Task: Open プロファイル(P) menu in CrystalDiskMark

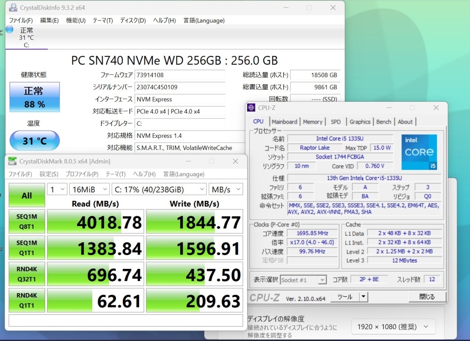Action: click(x=82, y=174)
